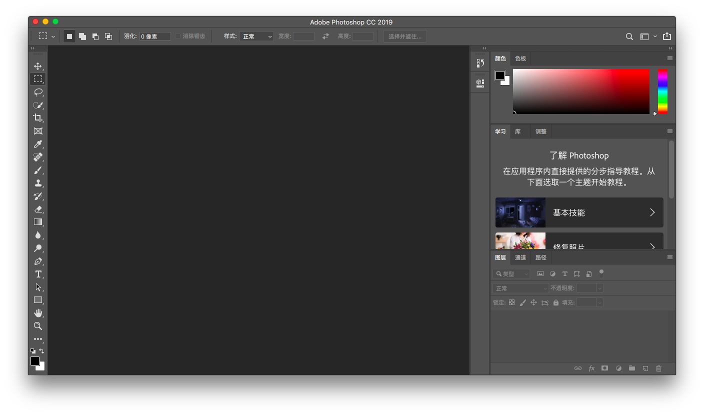
Task: Click the 羽化 feather input field
Action: click(x=154, y=36)
